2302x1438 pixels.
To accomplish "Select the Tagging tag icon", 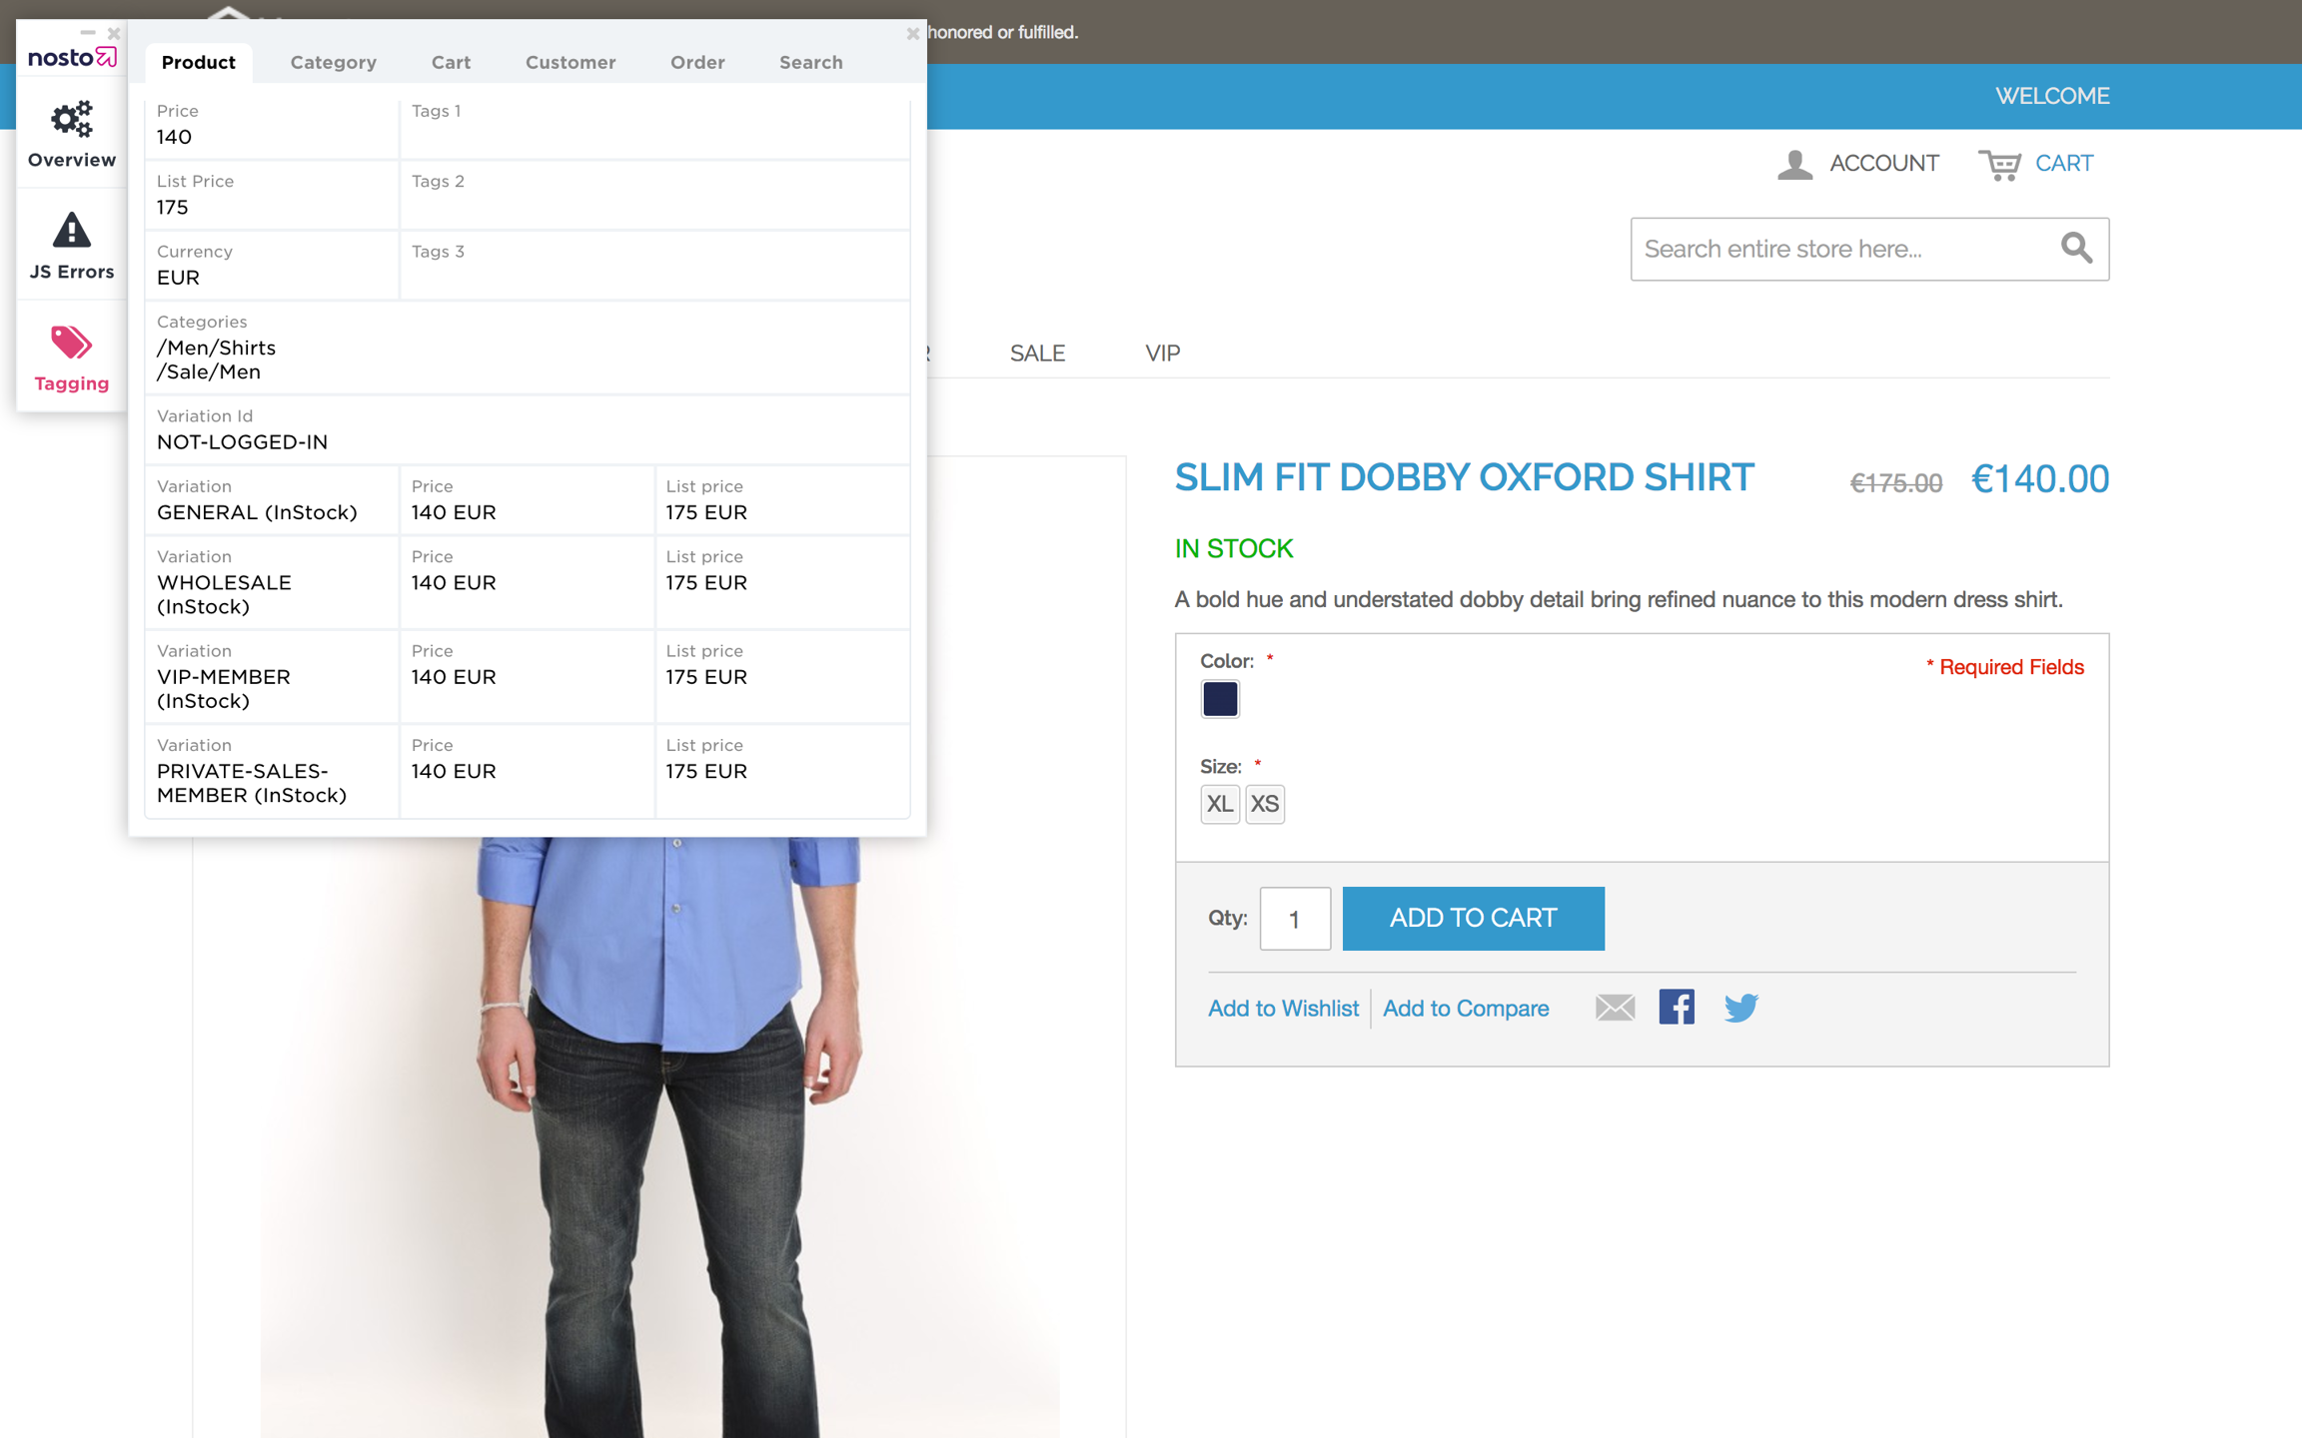I will (71, 344).
